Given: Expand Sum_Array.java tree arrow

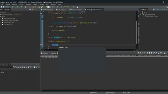Looking at the screenshot, I should coord(1,25).
